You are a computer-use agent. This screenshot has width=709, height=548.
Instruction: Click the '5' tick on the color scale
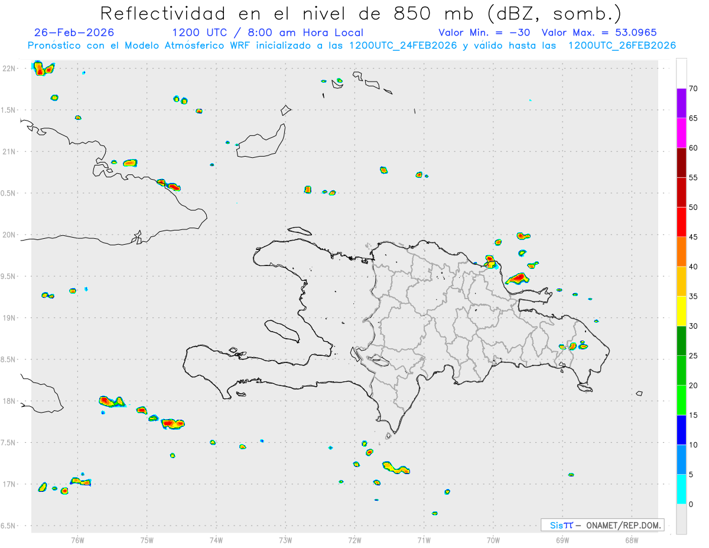(x=691, y=475)
